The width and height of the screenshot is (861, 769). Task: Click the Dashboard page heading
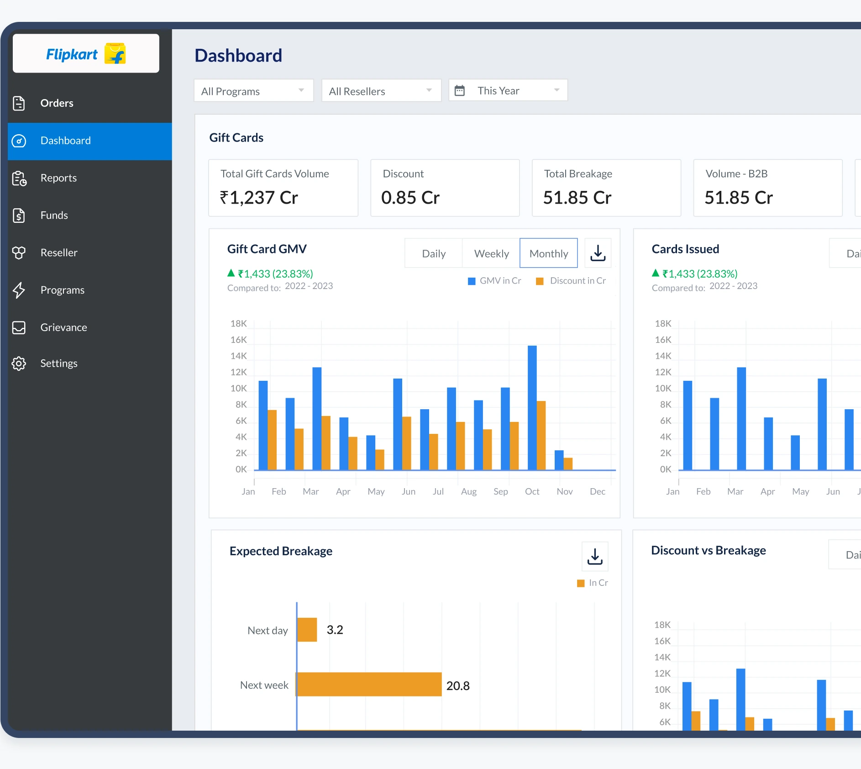pos(238,56)
